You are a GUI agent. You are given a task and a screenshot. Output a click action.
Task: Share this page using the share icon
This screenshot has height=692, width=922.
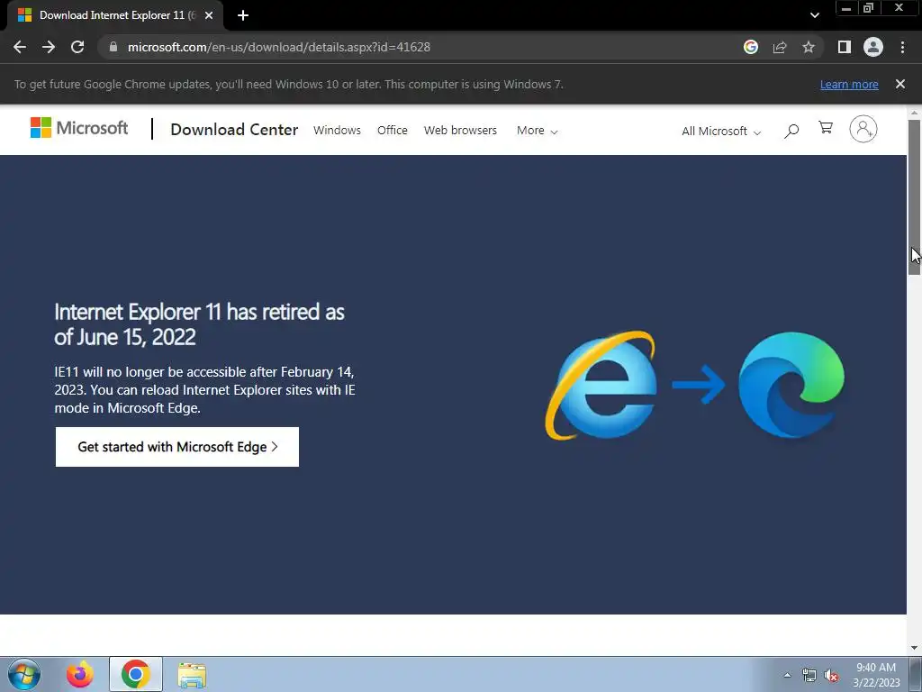click(x=780, y=47)
